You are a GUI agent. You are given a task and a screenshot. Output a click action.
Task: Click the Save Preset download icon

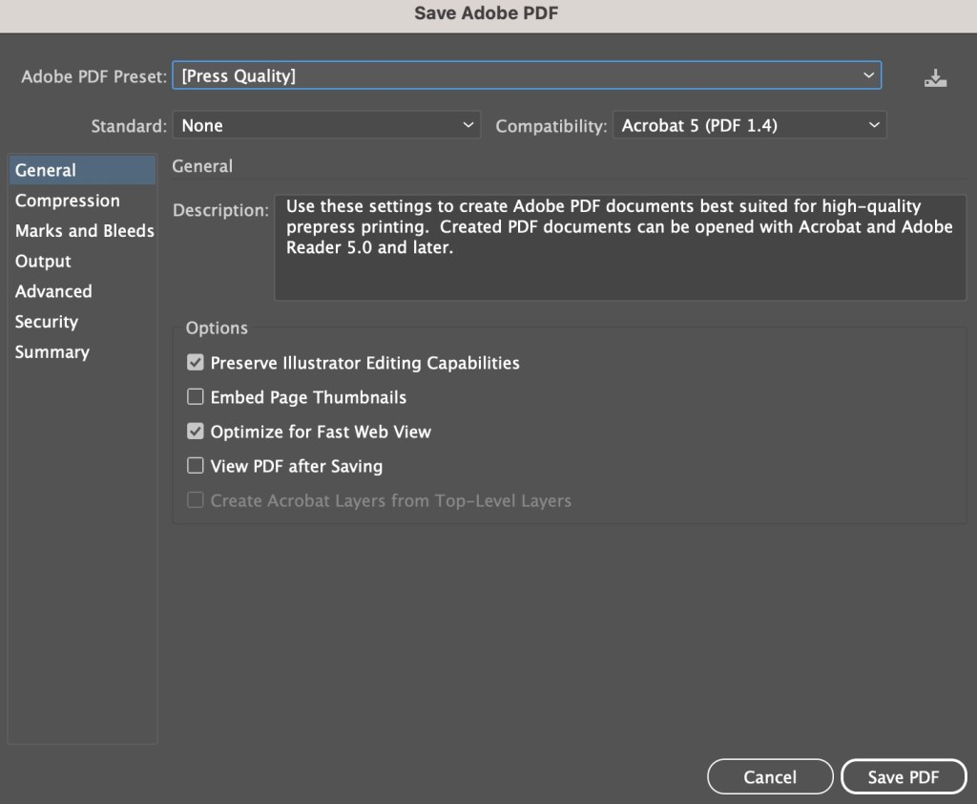[x=935, y=78]
